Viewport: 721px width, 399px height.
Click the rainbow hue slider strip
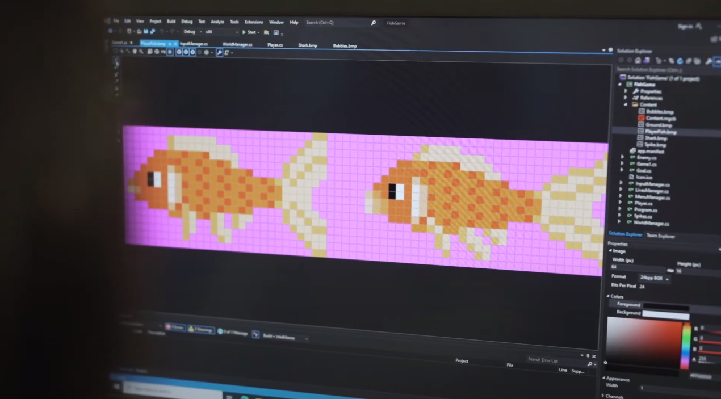pyautogui.click(x=686, y=346)
